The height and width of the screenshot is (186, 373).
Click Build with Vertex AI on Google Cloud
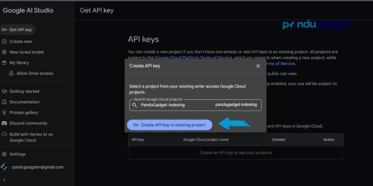pos(31,137)
